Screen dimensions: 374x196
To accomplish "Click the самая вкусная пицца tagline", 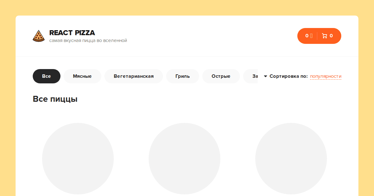I will 88,40.
